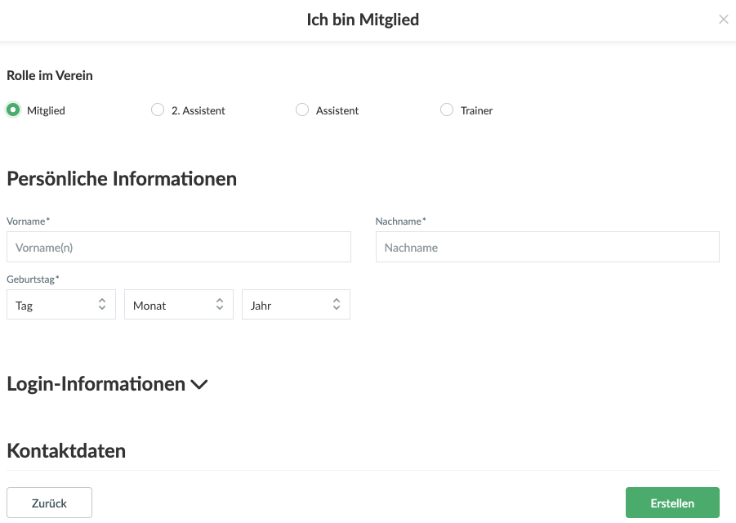Click the Nachname* field label
736x523 pixels.
tap(400, 221)
